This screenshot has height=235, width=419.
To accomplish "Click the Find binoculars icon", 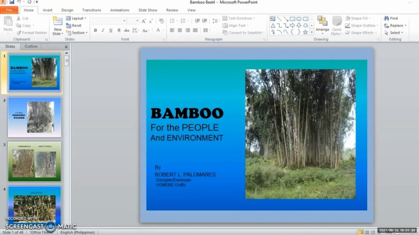I will [386, 18].
